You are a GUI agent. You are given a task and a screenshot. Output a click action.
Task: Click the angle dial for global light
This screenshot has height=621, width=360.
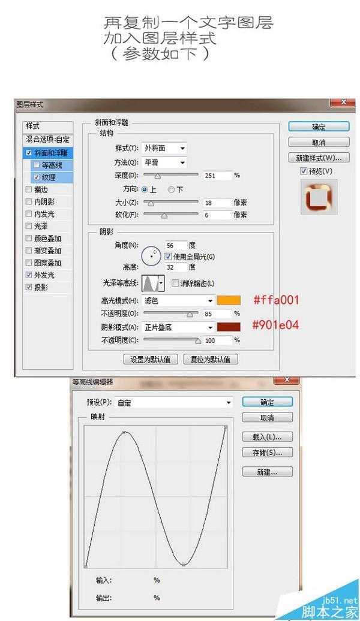[152, 256]
